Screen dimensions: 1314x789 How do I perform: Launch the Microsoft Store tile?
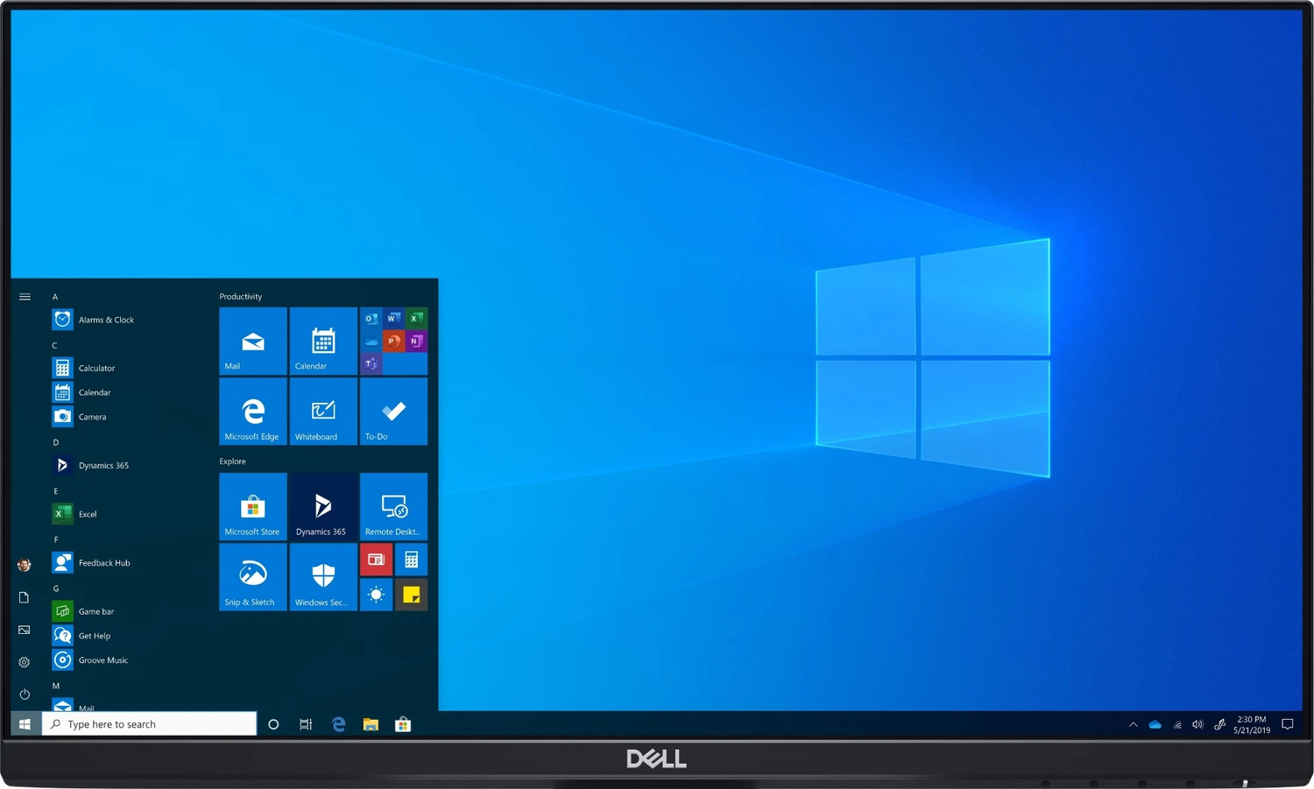click(x=252, y=506)
